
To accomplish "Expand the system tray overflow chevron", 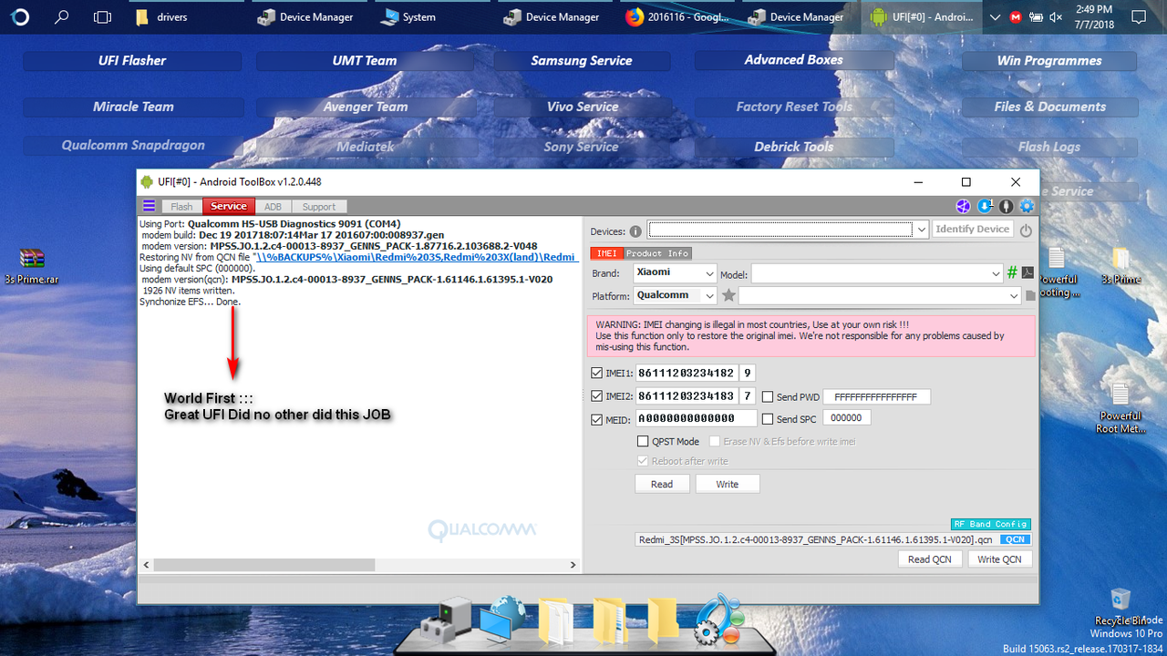I will [994, 16].
